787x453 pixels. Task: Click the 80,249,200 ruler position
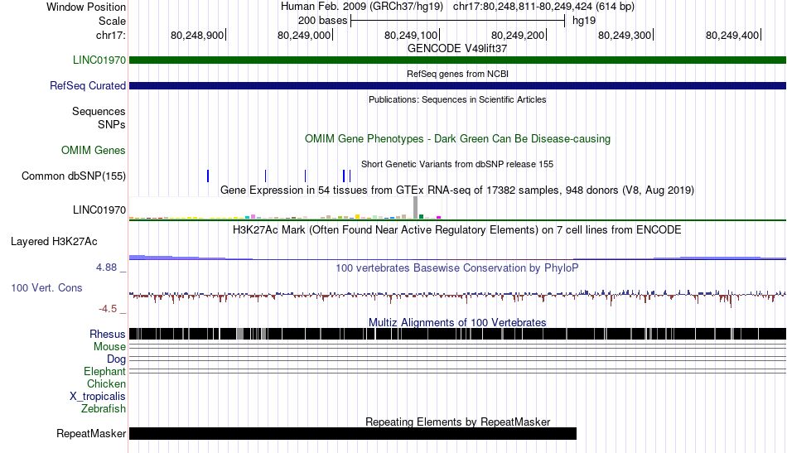[518, 36]
